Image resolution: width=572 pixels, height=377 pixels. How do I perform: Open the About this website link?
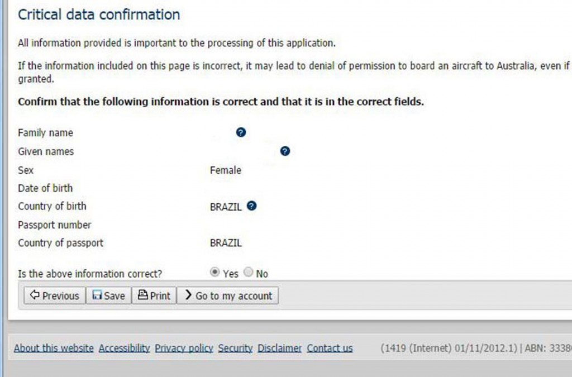[54, 348]
